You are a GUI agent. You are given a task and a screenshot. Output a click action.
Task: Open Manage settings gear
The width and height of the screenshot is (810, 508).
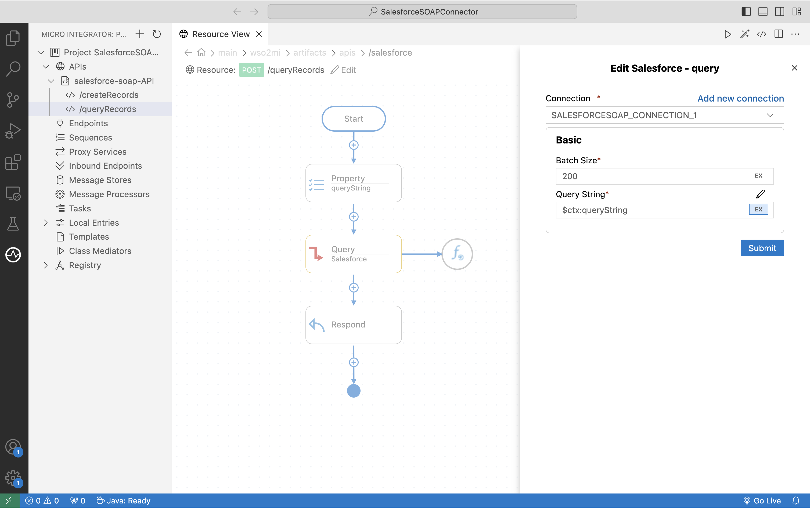(13, 478)
